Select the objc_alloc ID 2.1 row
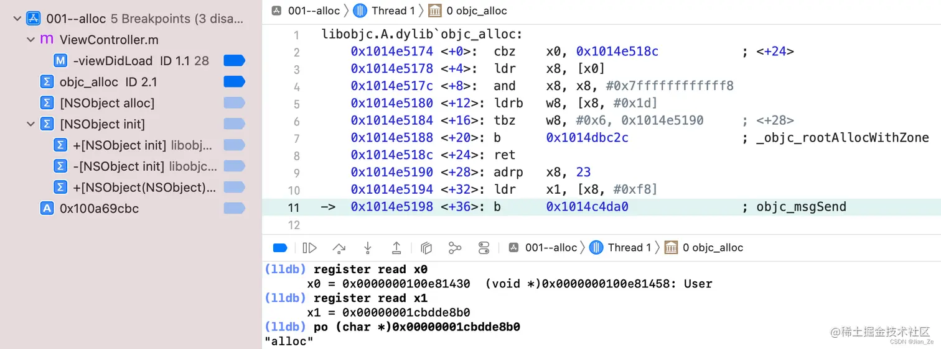Screen dimensions: 941x349 (x=131, y=82)
